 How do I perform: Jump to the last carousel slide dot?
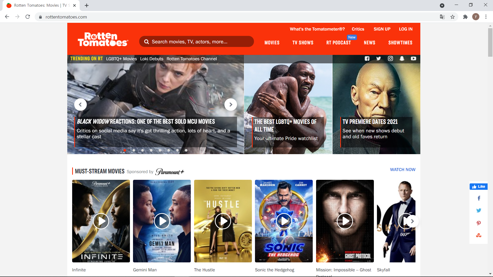[186, 150]
